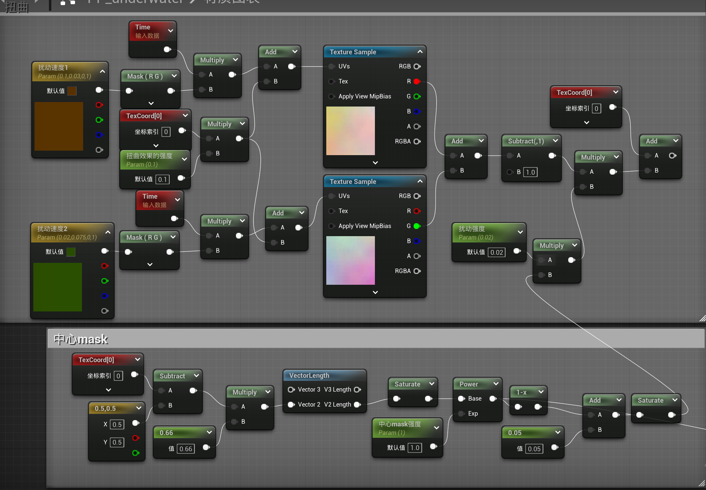Click the lower Texture Sample preview thumbnail
The height and width of the screenshot is (490, 706).
click(350, 260)
